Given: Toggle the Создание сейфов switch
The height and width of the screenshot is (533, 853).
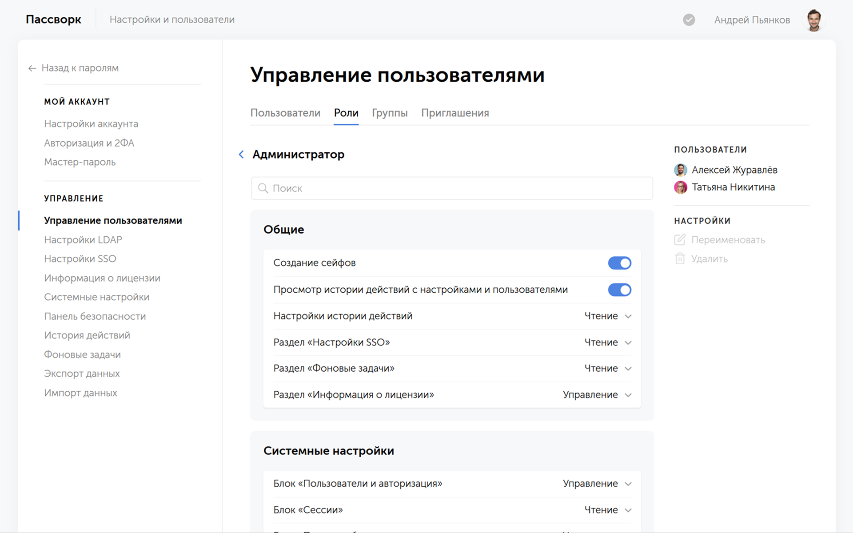Looking at the screenshot, I should (619, 263).
